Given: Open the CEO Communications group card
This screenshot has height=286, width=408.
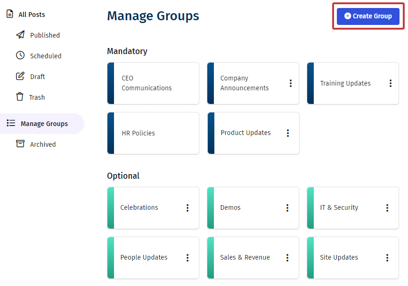Looking at the screenshot, I should pos(153,83).
